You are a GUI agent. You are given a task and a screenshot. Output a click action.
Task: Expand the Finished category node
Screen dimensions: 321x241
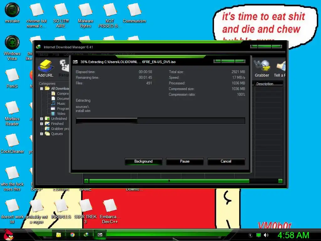42,124
